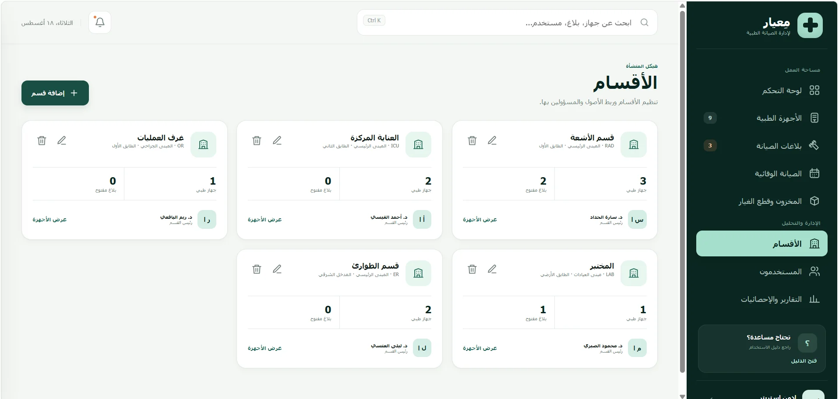Image resolution: width=839 pixels, height=399 pixels.
Task: Click the search magnifier icon
Action: pos(644,22)
